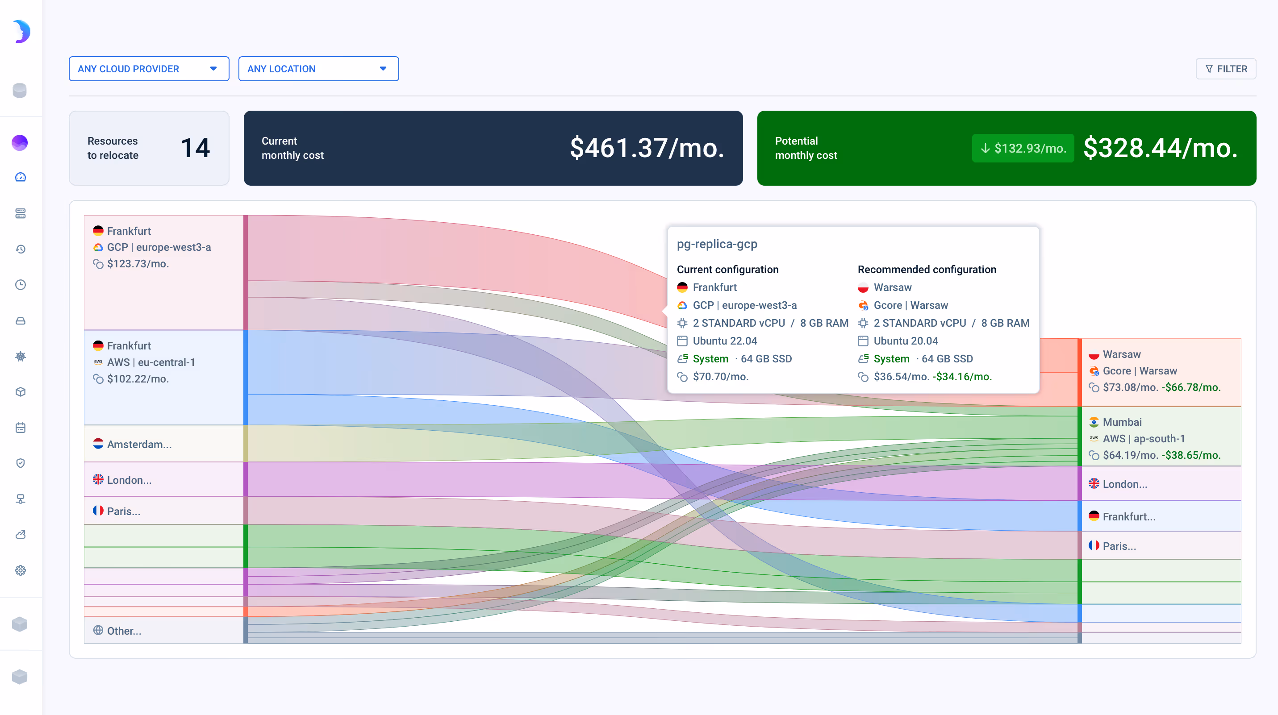Click the Mumbai India flag icon
The height and width of the screenshot is (715, 1278).
click(1094, 422)
